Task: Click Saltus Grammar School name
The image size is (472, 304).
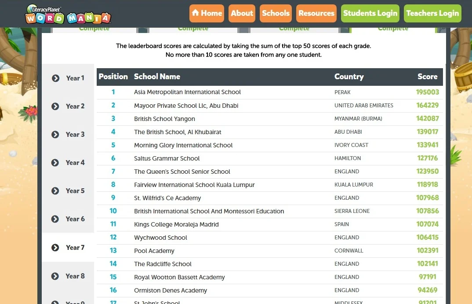Action: click(x=167, y=158)
